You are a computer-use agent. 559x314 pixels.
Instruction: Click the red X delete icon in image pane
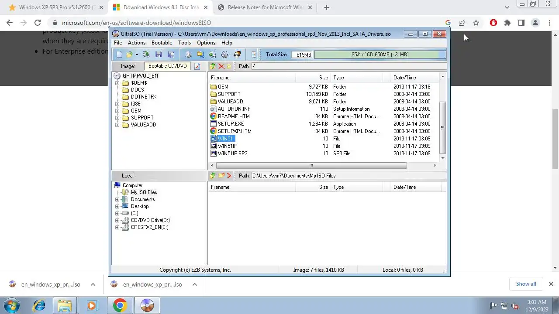221,66
